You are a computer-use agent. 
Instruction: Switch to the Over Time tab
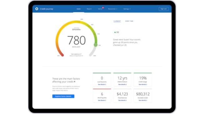tap(129, 21)
